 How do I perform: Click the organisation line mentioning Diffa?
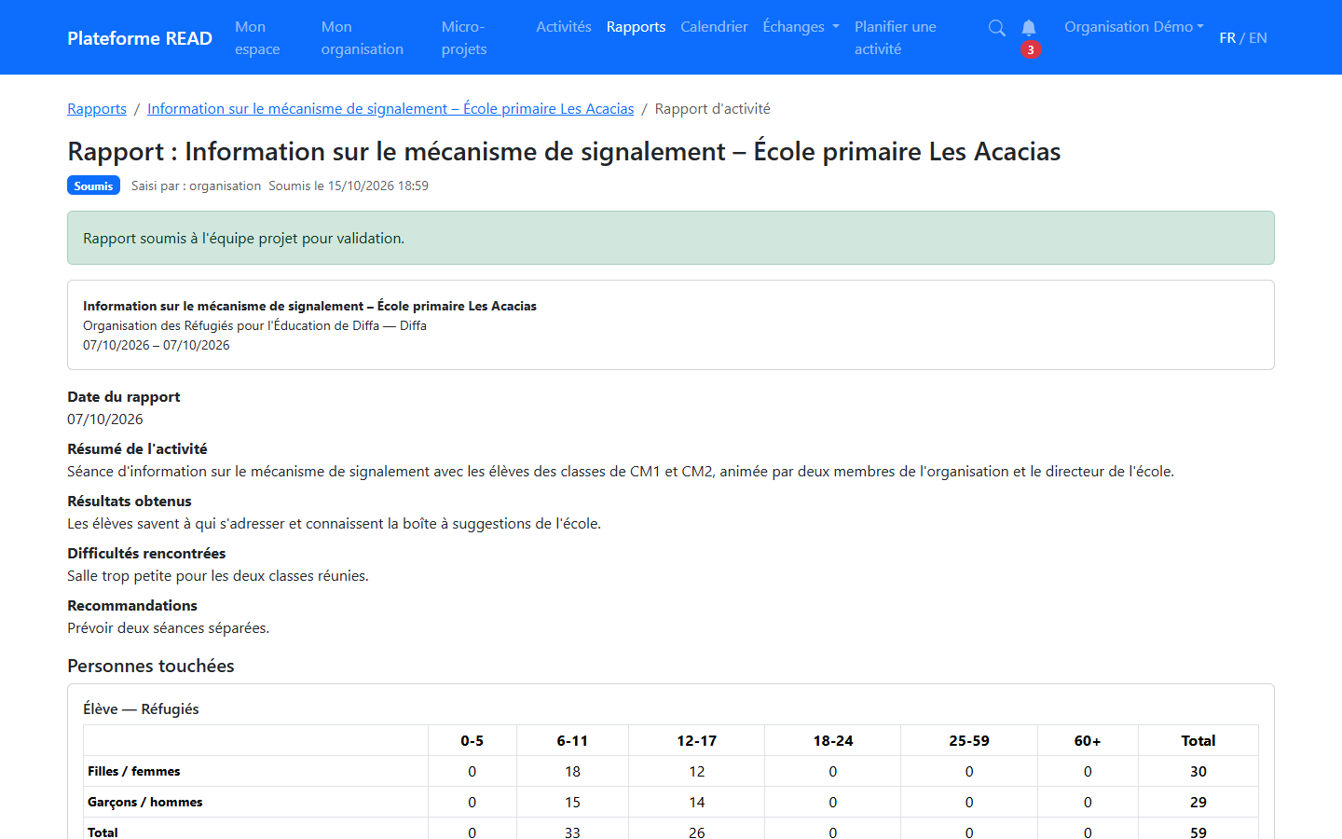(x=254, y=325)
